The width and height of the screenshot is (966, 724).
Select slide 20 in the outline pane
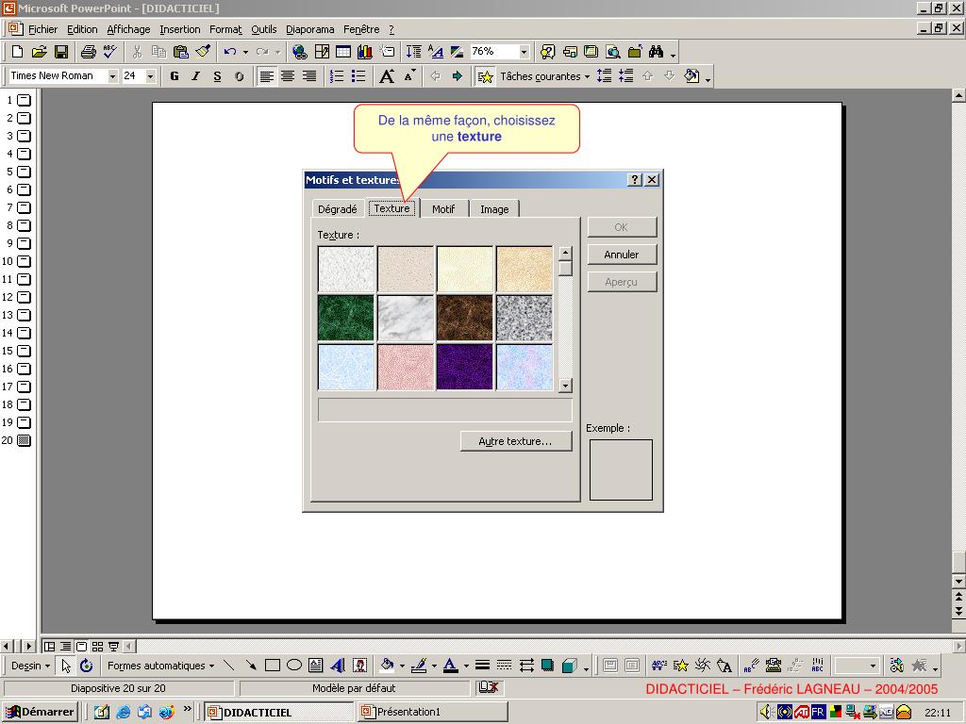(x=24, y=440)
